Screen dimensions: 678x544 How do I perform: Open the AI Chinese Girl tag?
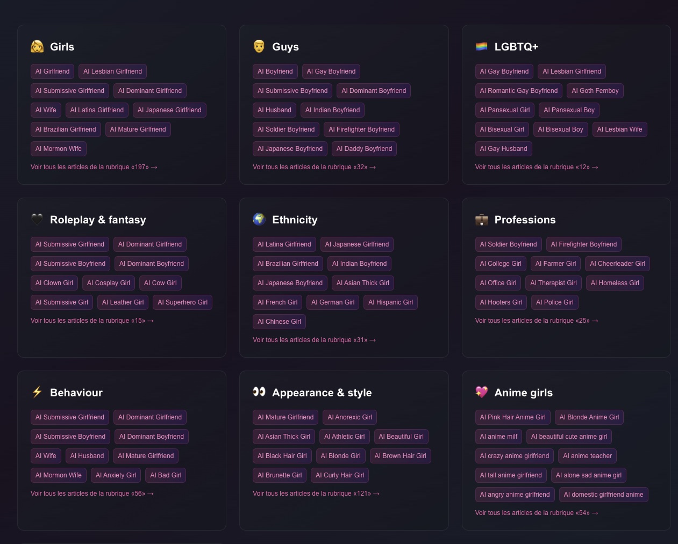(279, 322)
